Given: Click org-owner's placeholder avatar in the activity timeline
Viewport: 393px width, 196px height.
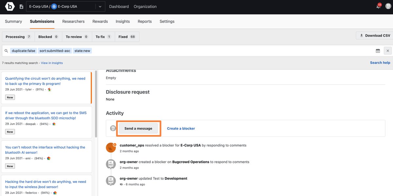Looking at the screenshot, I should pos(111,164).
